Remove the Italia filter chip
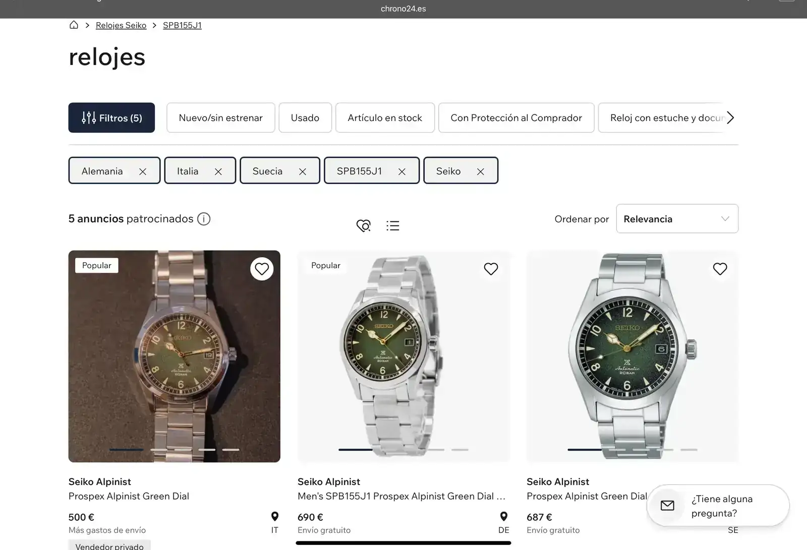The height and width of the screenshot is (550, 807). [218, 171]
